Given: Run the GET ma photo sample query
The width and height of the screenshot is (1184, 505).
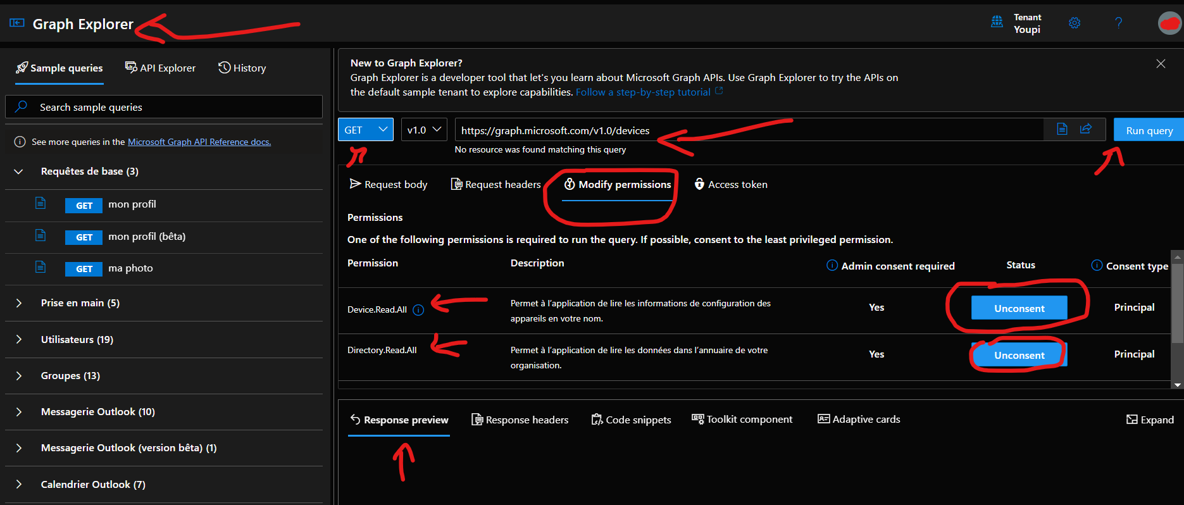Looking at the screenshot, I should pyautogui.click(x=164, y=269).
